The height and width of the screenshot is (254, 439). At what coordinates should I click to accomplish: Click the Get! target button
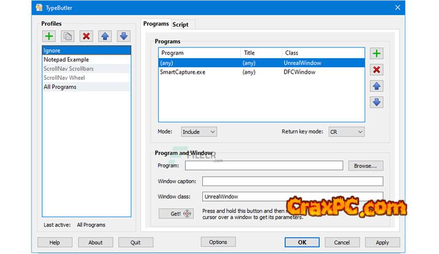pos(176,214)
